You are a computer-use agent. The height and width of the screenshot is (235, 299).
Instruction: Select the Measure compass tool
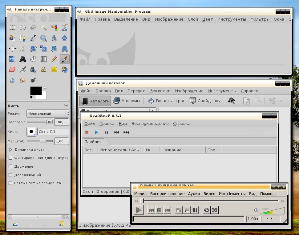(54, 38)
